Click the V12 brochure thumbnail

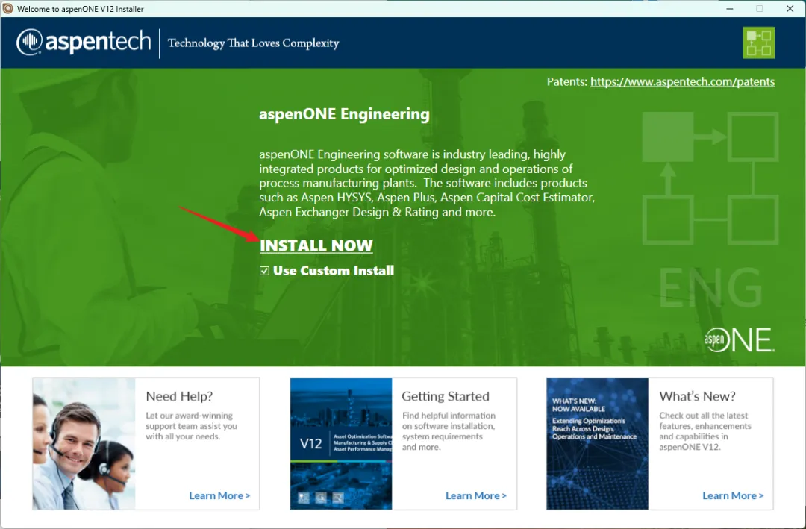point(341,444)
